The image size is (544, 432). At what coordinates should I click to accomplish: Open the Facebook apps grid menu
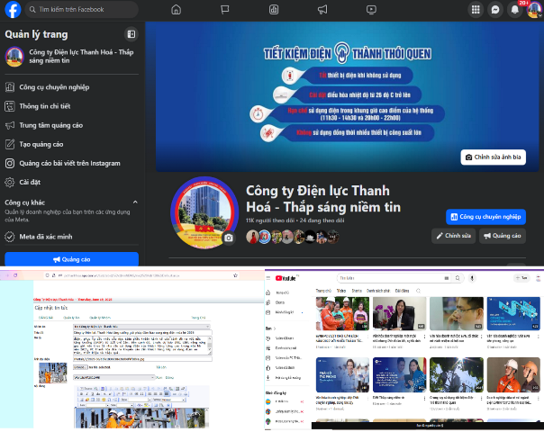pyautogui.click(x=476, y=9)
